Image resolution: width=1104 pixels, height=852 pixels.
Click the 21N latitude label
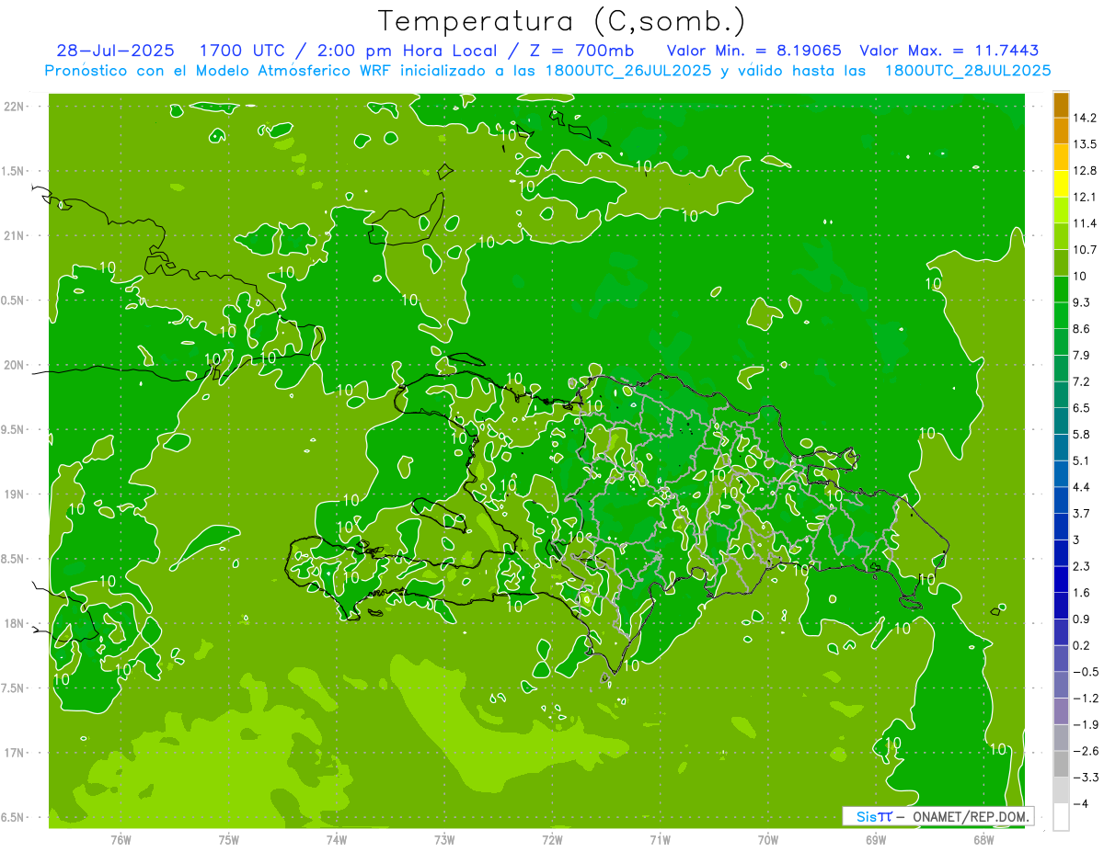pyautogui.click(x=15, y=236)
